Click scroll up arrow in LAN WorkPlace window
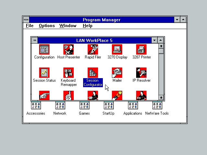This screenshot has width=207, height=155. (161, 46)
